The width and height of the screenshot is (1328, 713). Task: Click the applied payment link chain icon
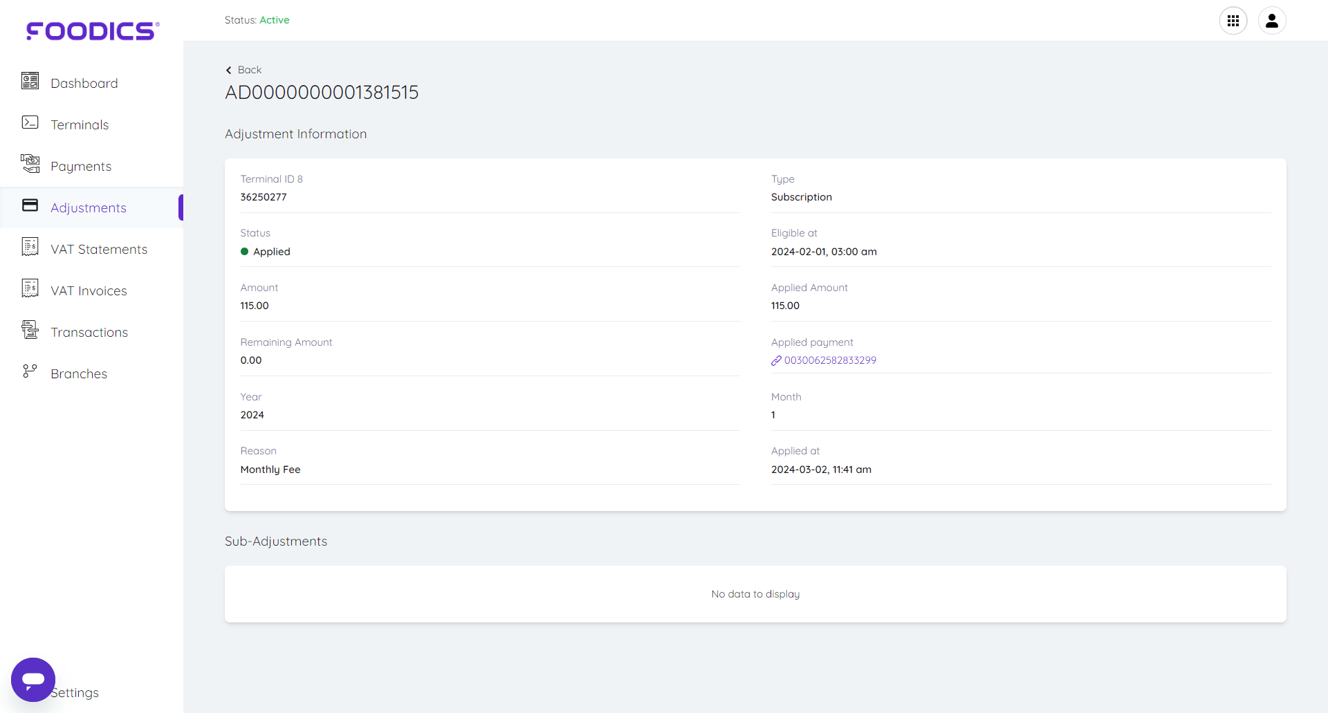(x=776, y=360)
